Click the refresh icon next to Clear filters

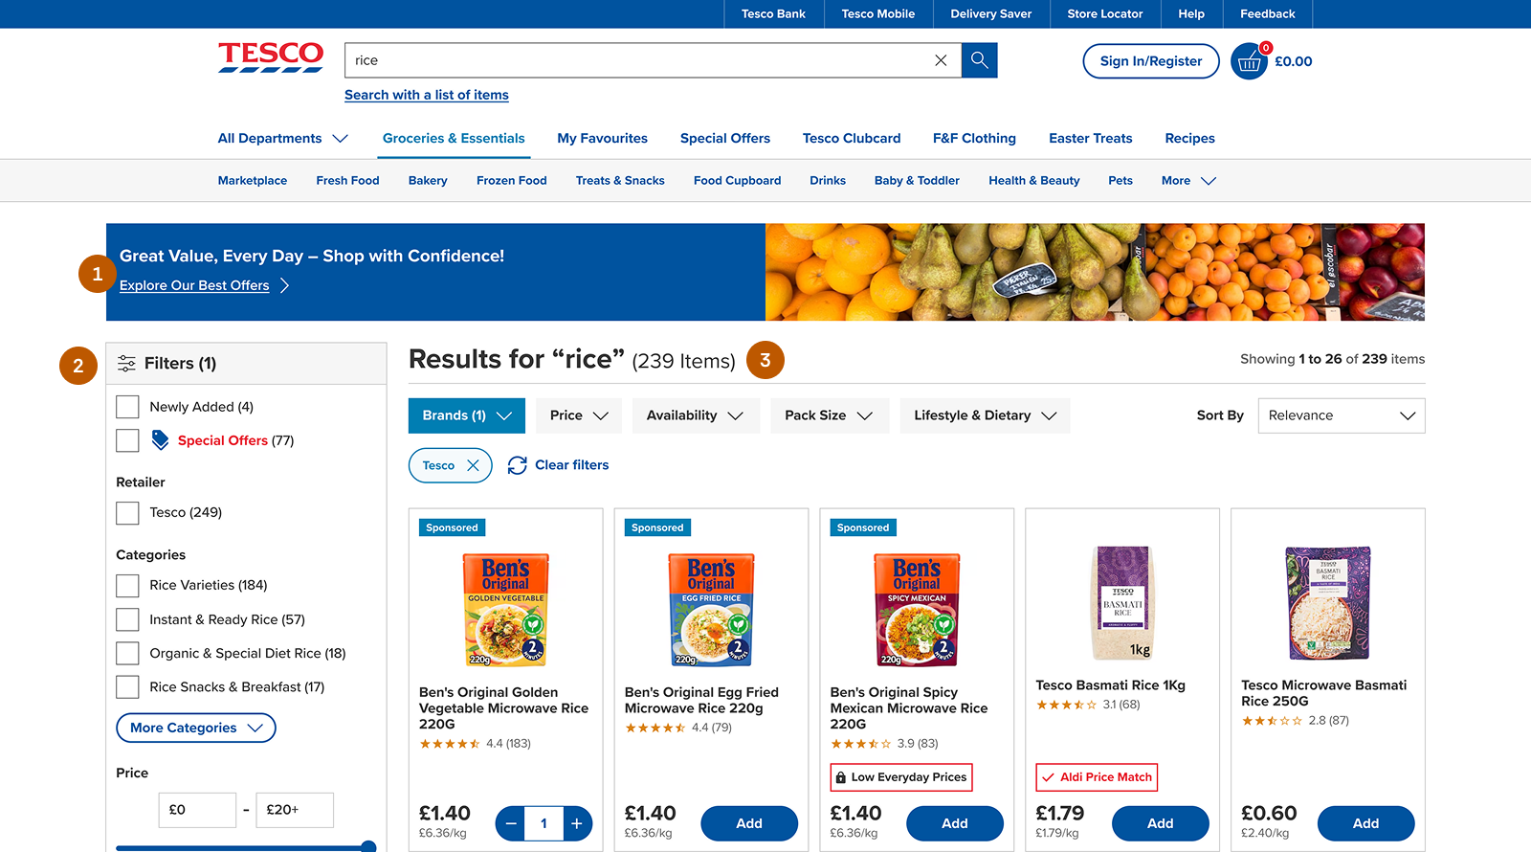click(x=518, y=465)
